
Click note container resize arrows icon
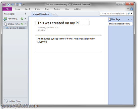pos(101,36)
